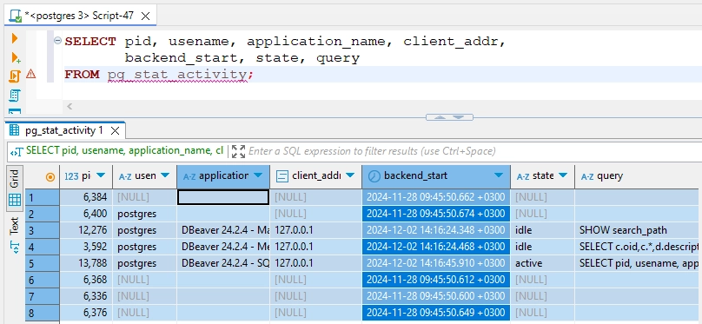Click pid cell 6,384

click(x=86, y=197)
